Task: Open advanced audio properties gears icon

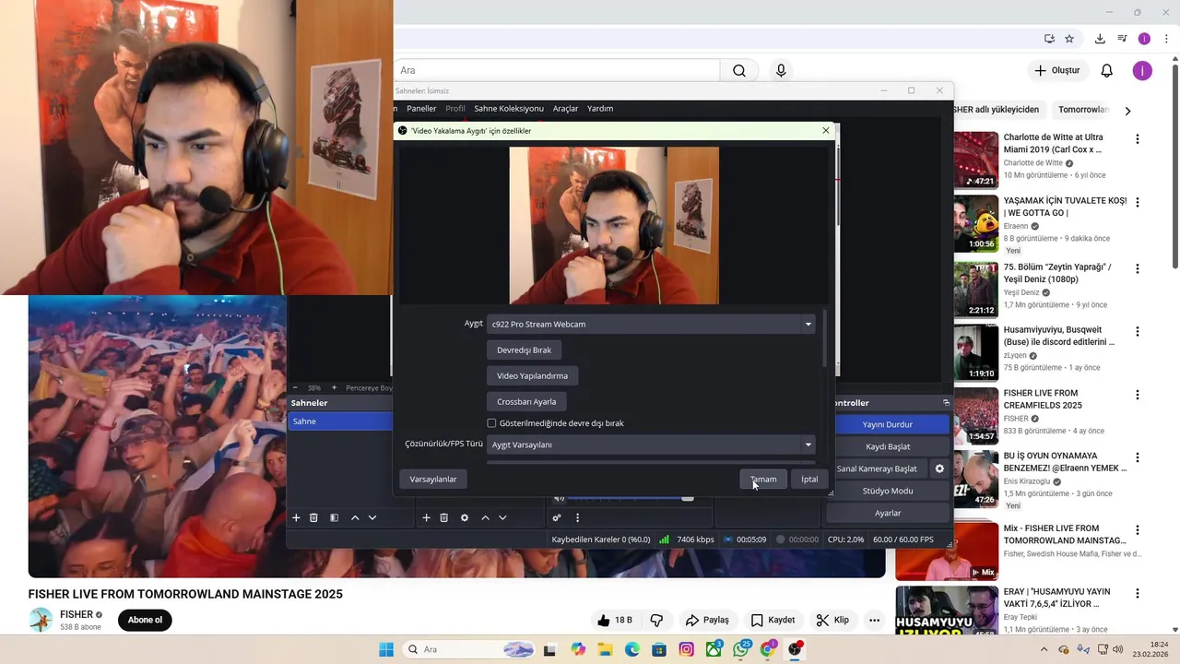Action: (x=557, y=517)
